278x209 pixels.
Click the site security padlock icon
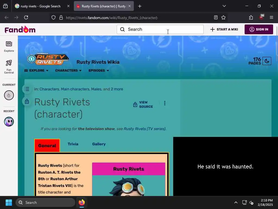[61, 17]
